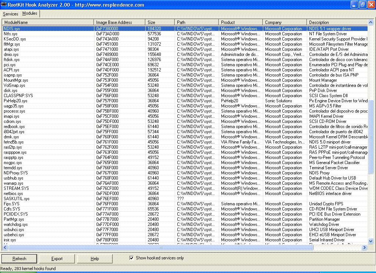
Task: Select raspppoe.sys module
Action: tap(185, 152)
